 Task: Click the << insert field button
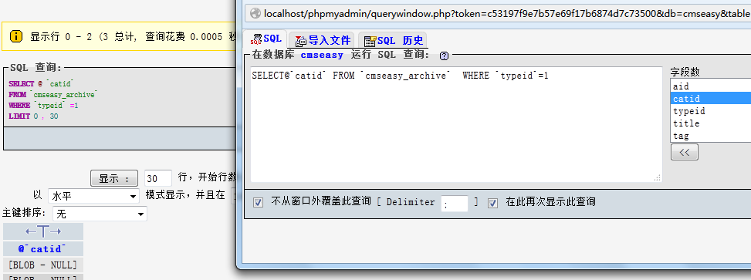[x=684, y=152]
